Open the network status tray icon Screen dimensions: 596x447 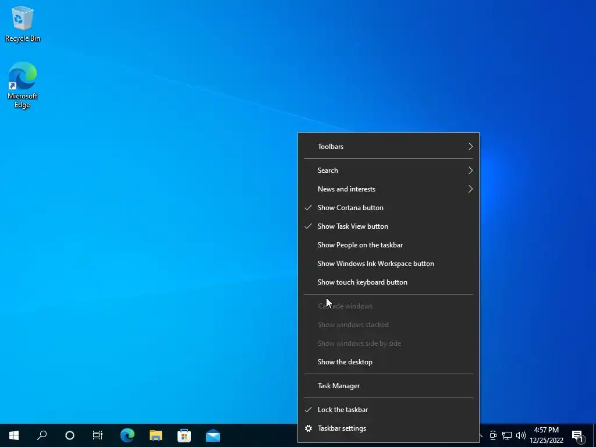point(507,435)
